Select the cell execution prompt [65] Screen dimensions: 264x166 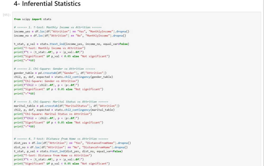(7, 15)
